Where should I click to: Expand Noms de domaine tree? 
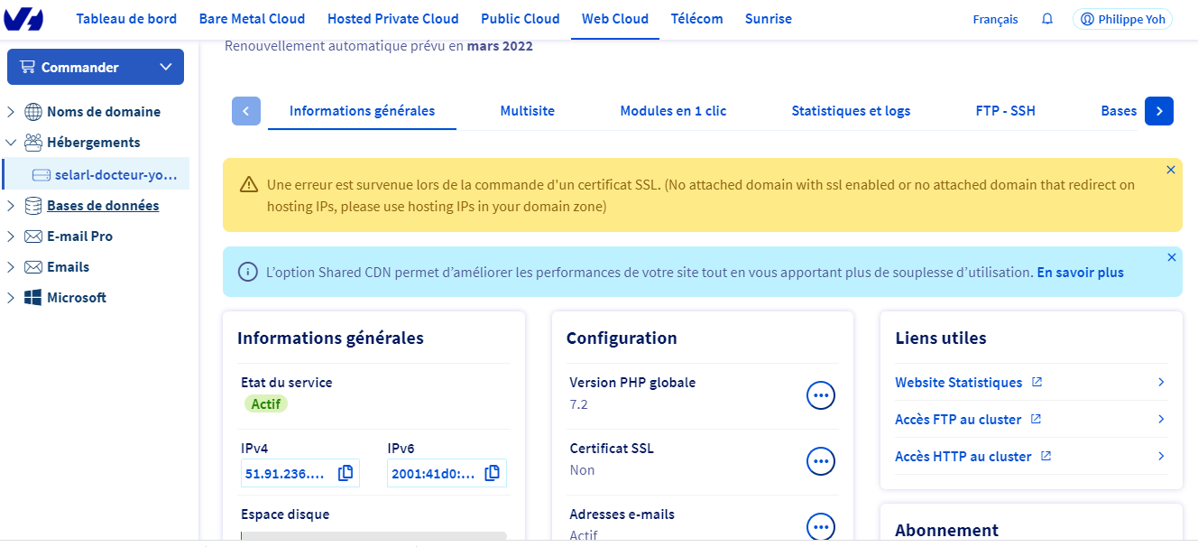[11, 112]
